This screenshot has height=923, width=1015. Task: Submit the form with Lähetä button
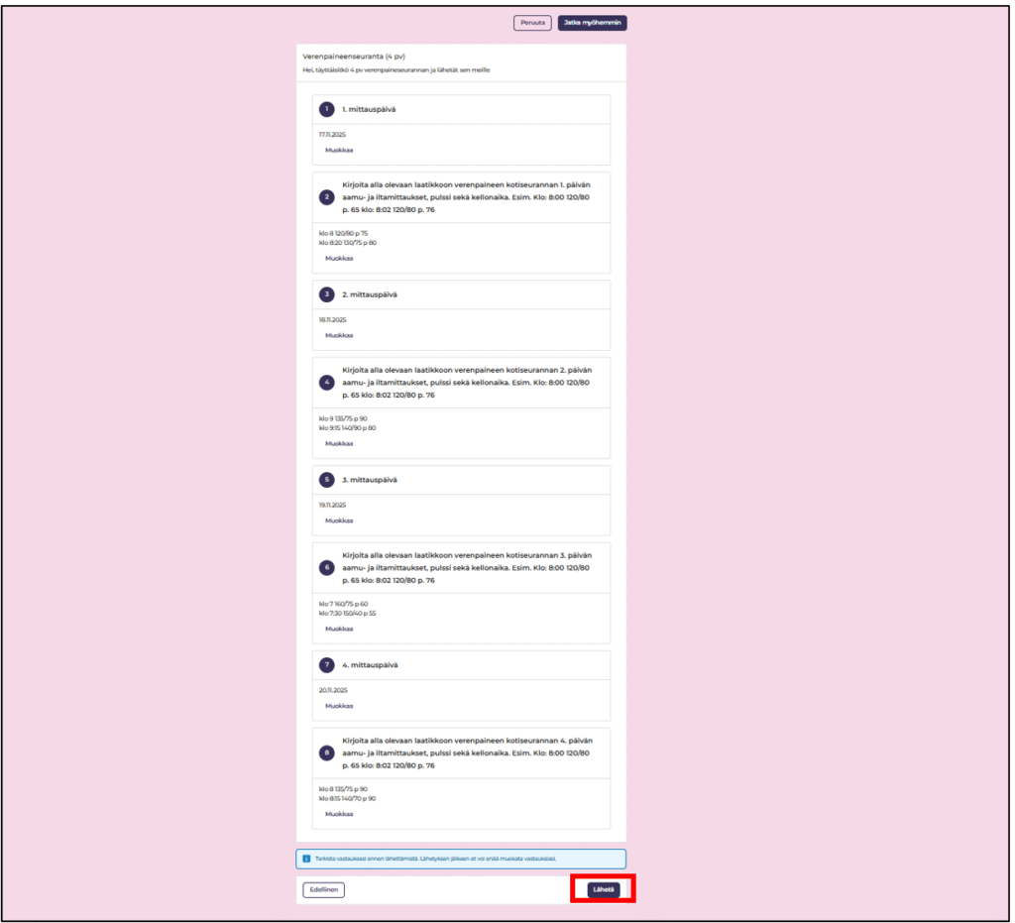pos(603,889)
